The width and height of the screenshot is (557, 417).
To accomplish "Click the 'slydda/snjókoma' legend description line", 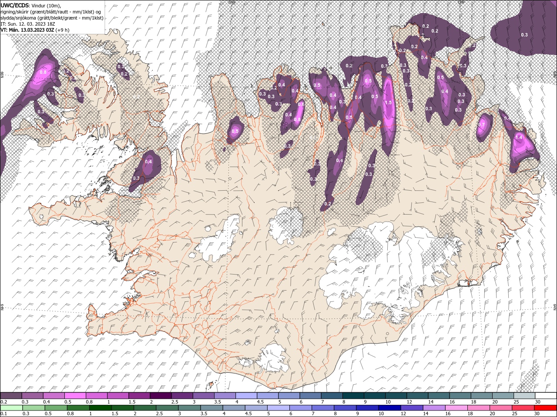I will (x=52, y=18).
